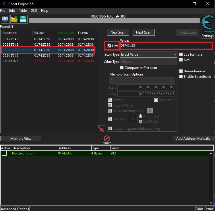Open the Table menu
The width and height of the screenshot is (215, 211).
(23, 11)
